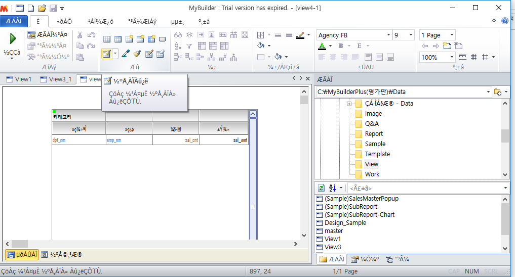
Task: Open the C:\MyBuilderPlus path dropdown
Action: pyautogui.click(x=488, y=92)
